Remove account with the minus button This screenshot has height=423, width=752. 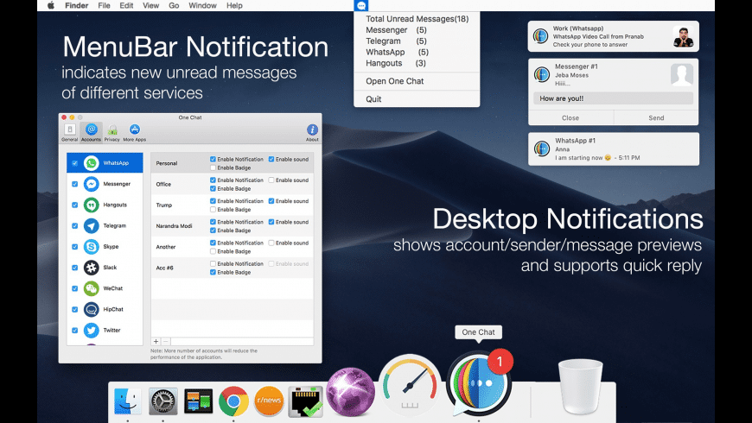165,342
